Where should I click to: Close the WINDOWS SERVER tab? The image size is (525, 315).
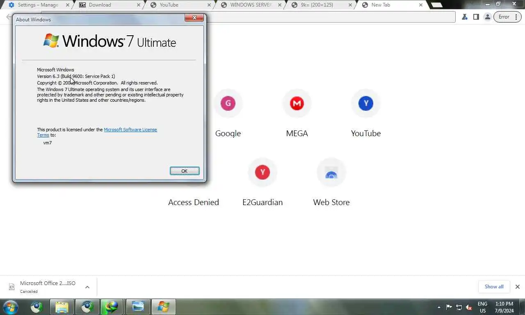[x=280, y=5]
